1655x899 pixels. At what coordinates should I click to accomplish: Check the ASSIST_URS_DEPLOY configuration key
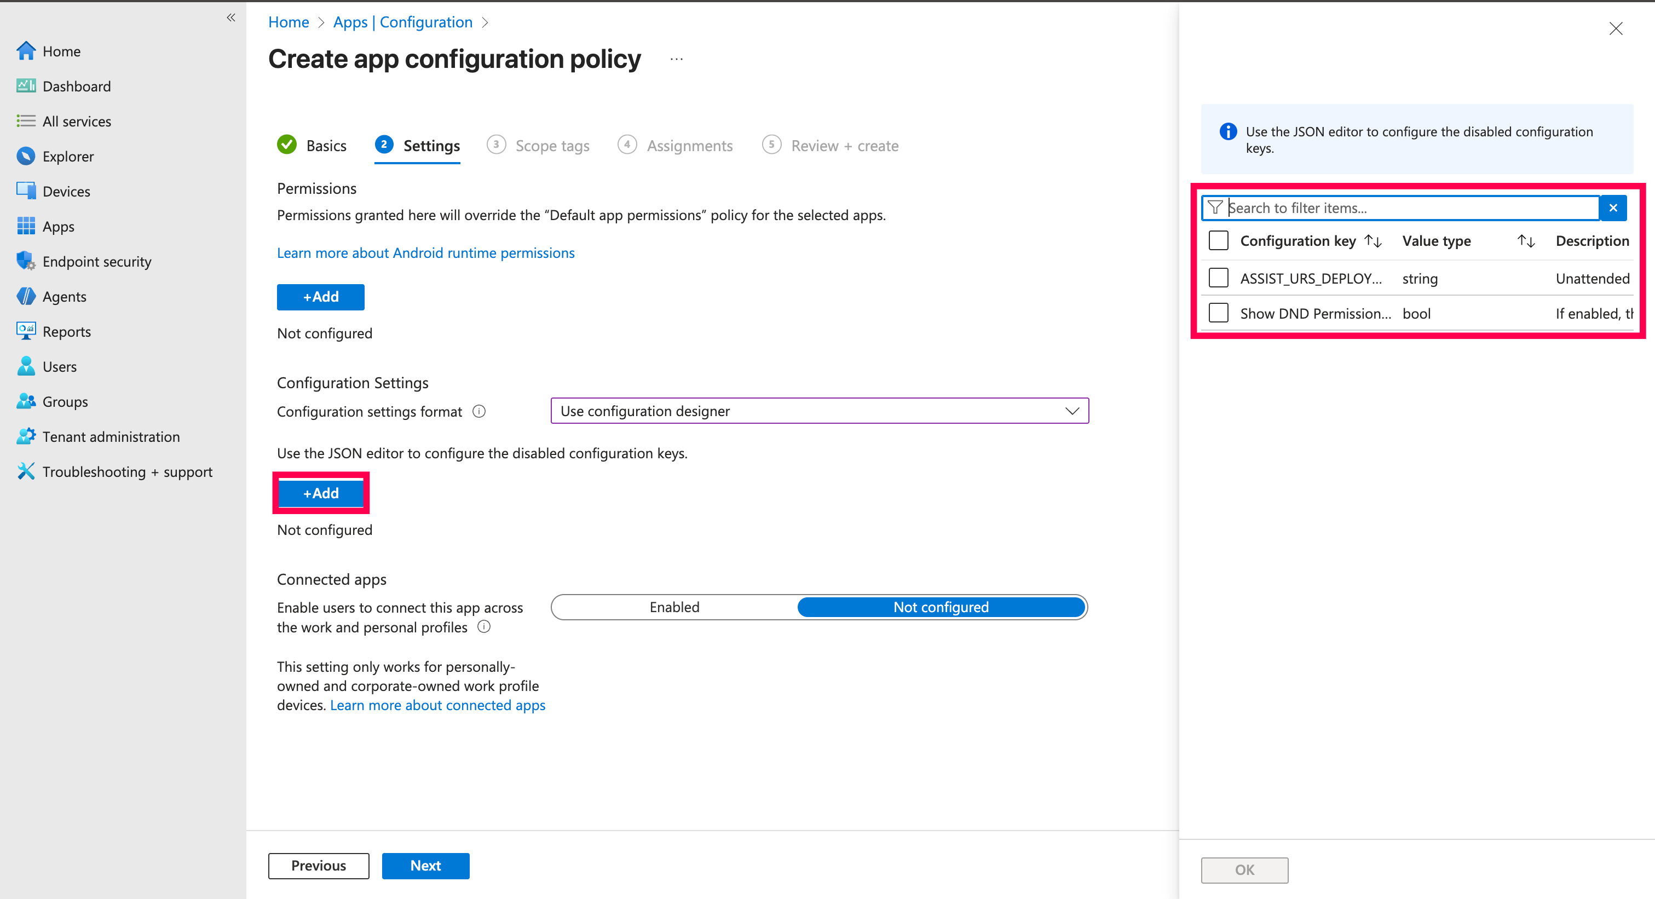tap(1218, 278)
